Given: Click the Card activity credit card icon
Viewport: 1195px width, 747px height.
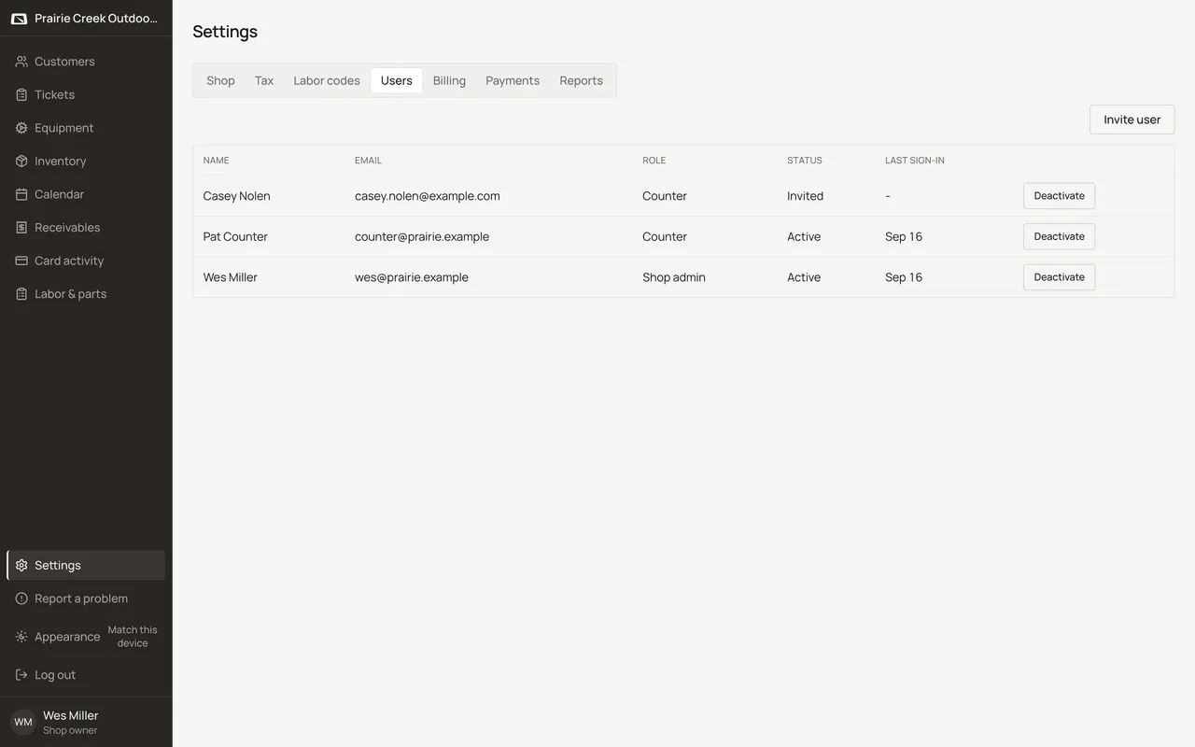Looking at the screenshot, I should point(21,261).
